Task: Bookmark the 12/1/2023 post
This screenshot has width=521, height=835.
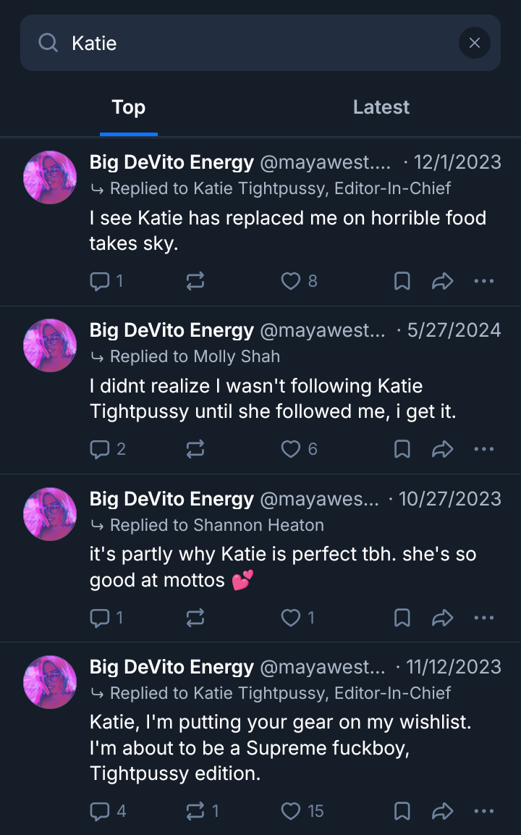Action: click(402, 281)
